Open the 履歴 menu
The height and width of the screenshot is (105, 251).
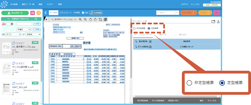tap(40, 4)
